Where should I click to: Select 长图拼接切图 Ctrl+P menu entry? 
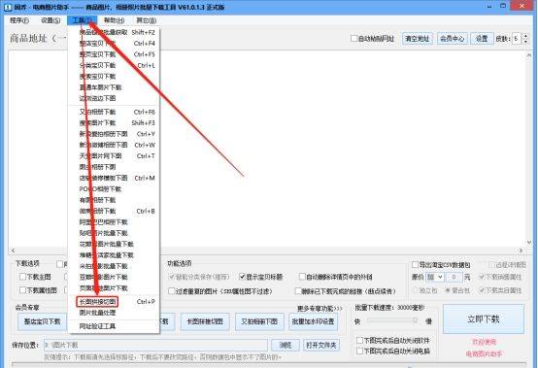click(x=115, y=302)
